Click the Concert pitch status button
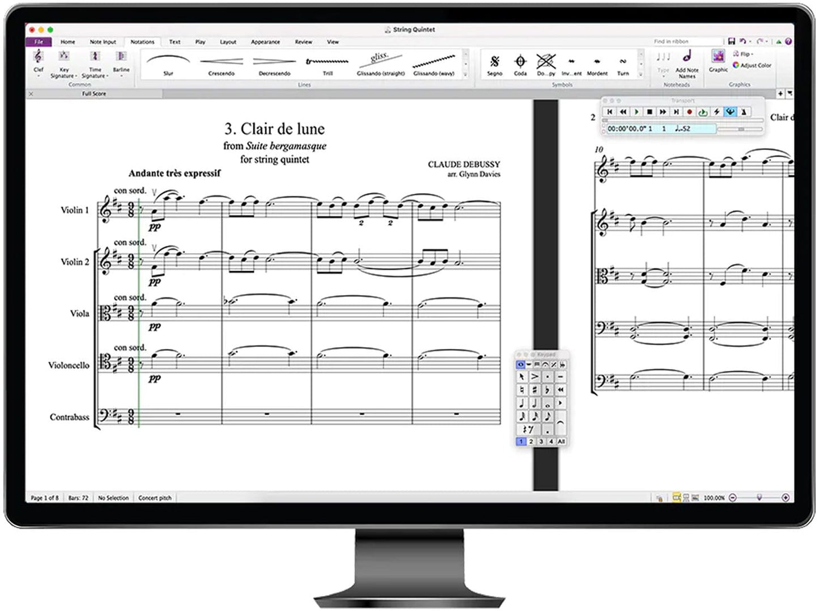The image size is (819, 611). [x=155, y=497]
